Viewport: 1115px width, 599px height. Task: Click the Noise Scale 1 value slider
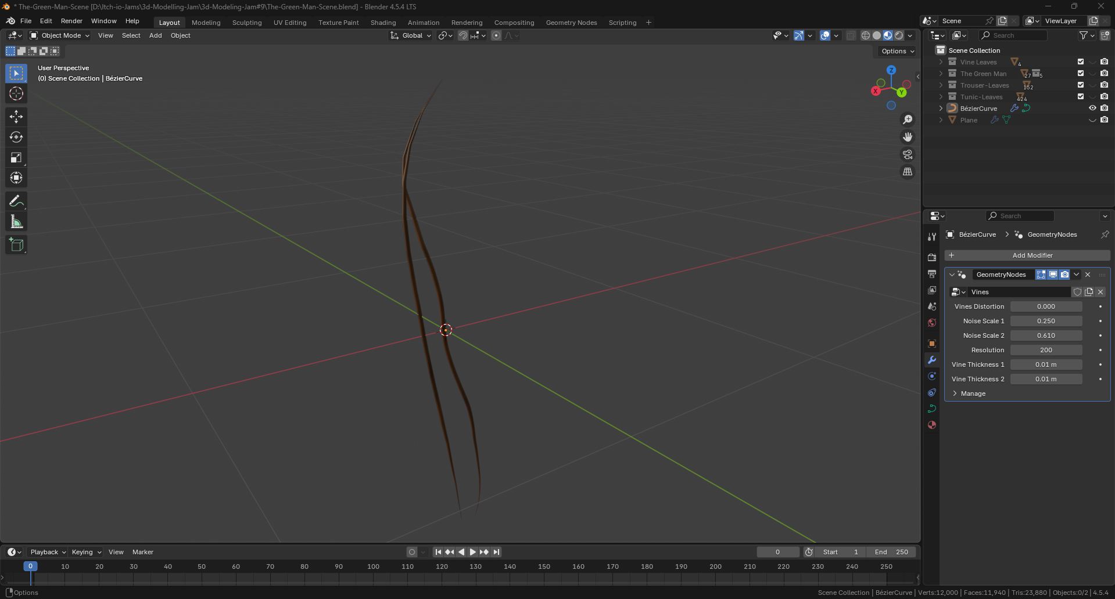(x=1046, y=321)
